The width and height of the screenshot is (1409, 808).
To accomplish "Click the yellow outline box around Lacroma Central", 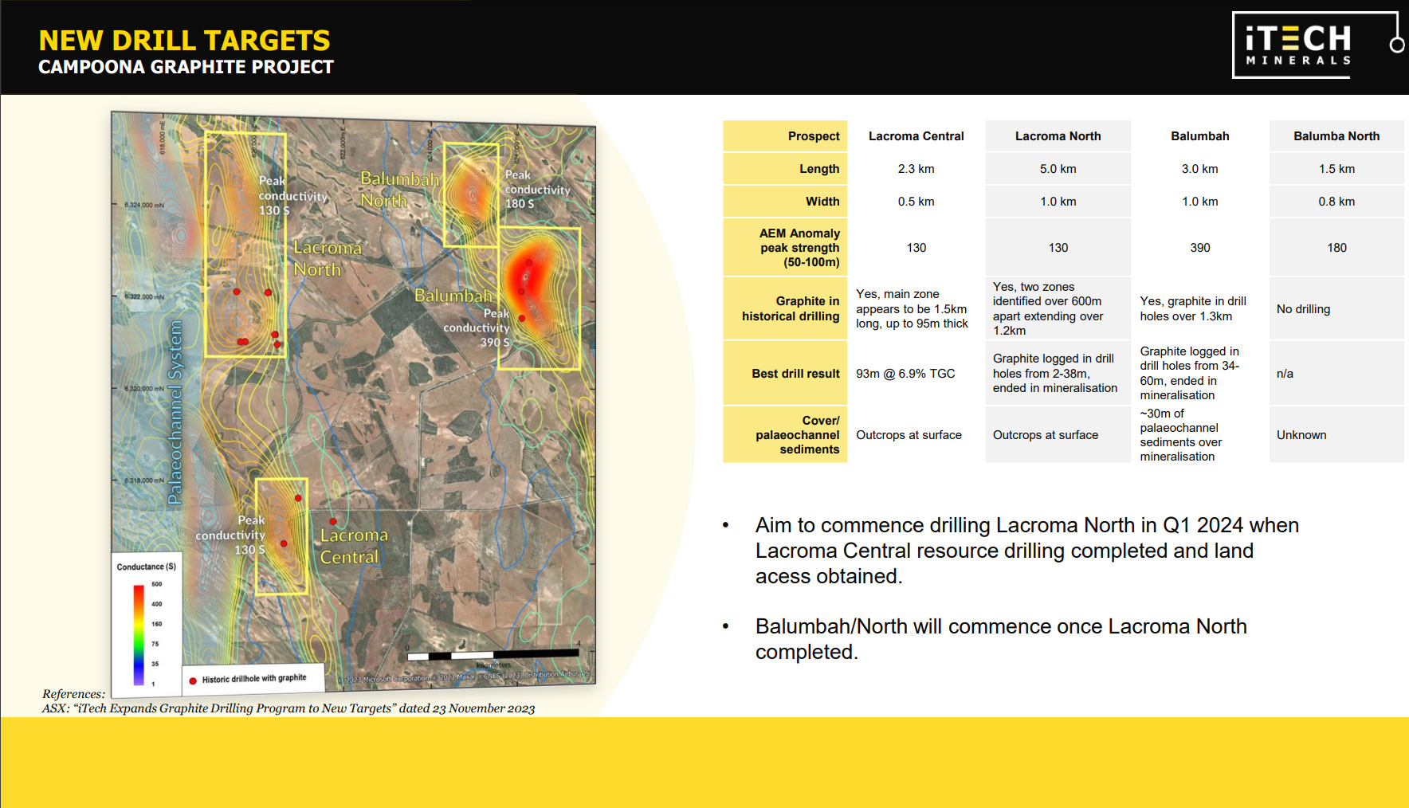I will pos(281,536).
